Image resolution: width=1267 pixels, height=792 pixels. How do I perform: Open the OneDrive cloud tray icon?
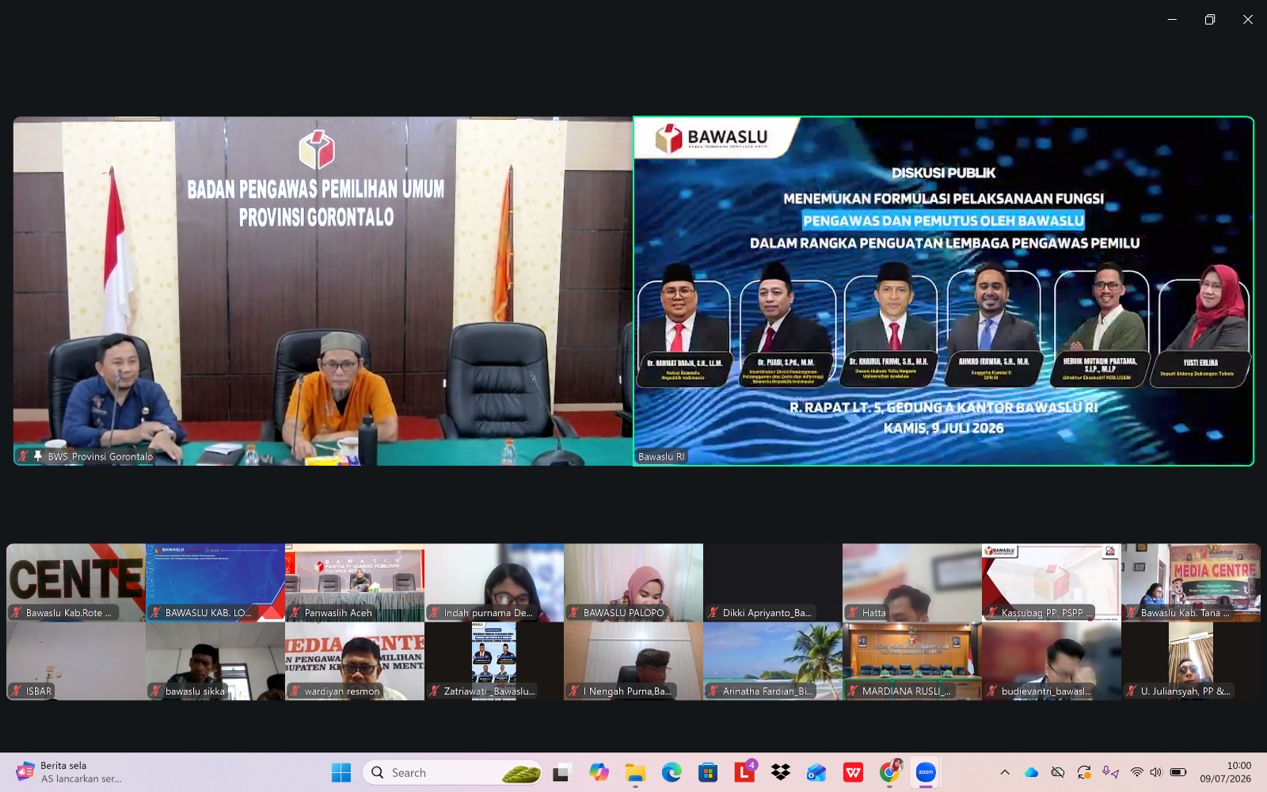tap(1031, 772)
